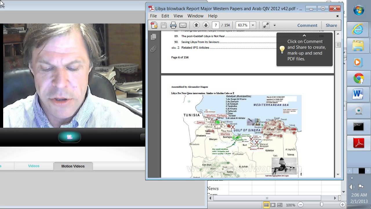This screenshot has width=371, height=209.
Task: Switch to the webcam app taskbar icon
Action: click(x=359, y=111)
